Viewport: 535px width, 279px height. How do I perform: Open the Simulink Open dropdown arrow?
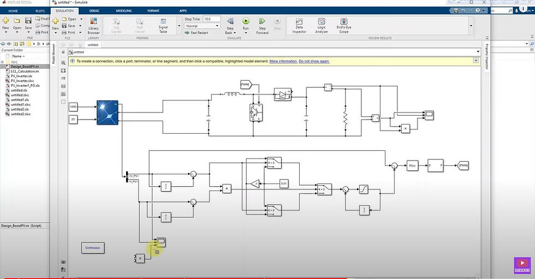tap(81, 19)
